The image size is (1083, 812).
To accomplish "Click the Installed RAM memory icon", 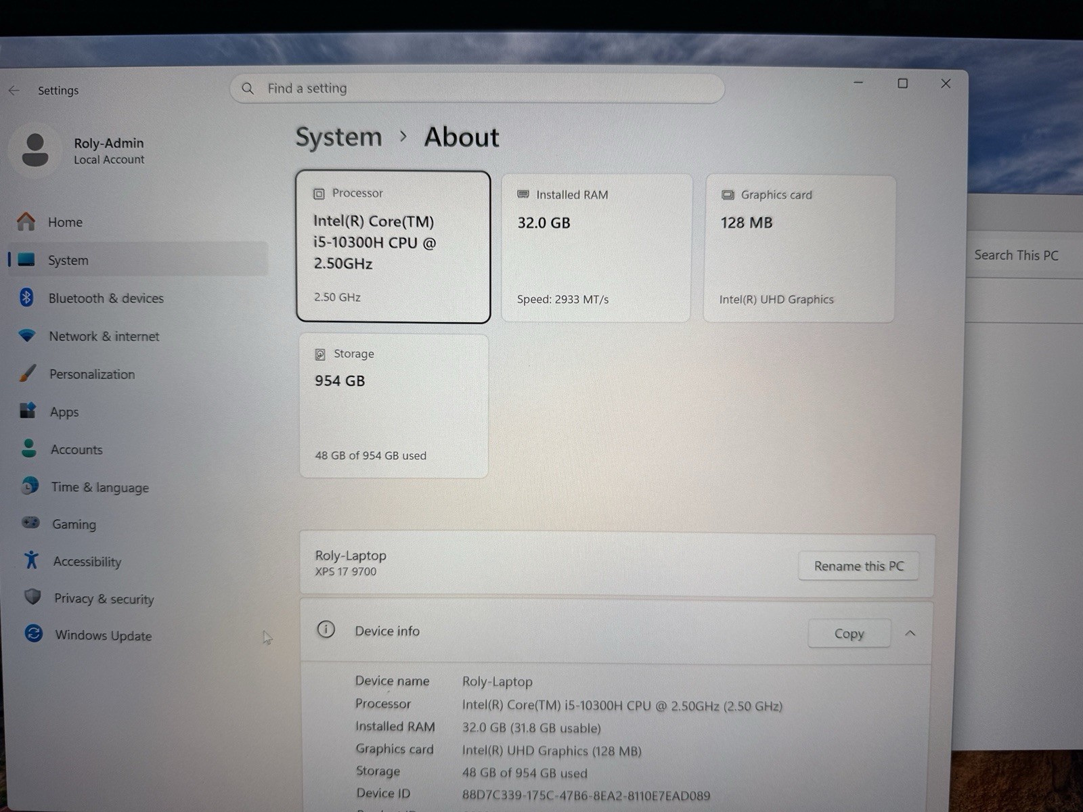I will (x=523, y=194).
